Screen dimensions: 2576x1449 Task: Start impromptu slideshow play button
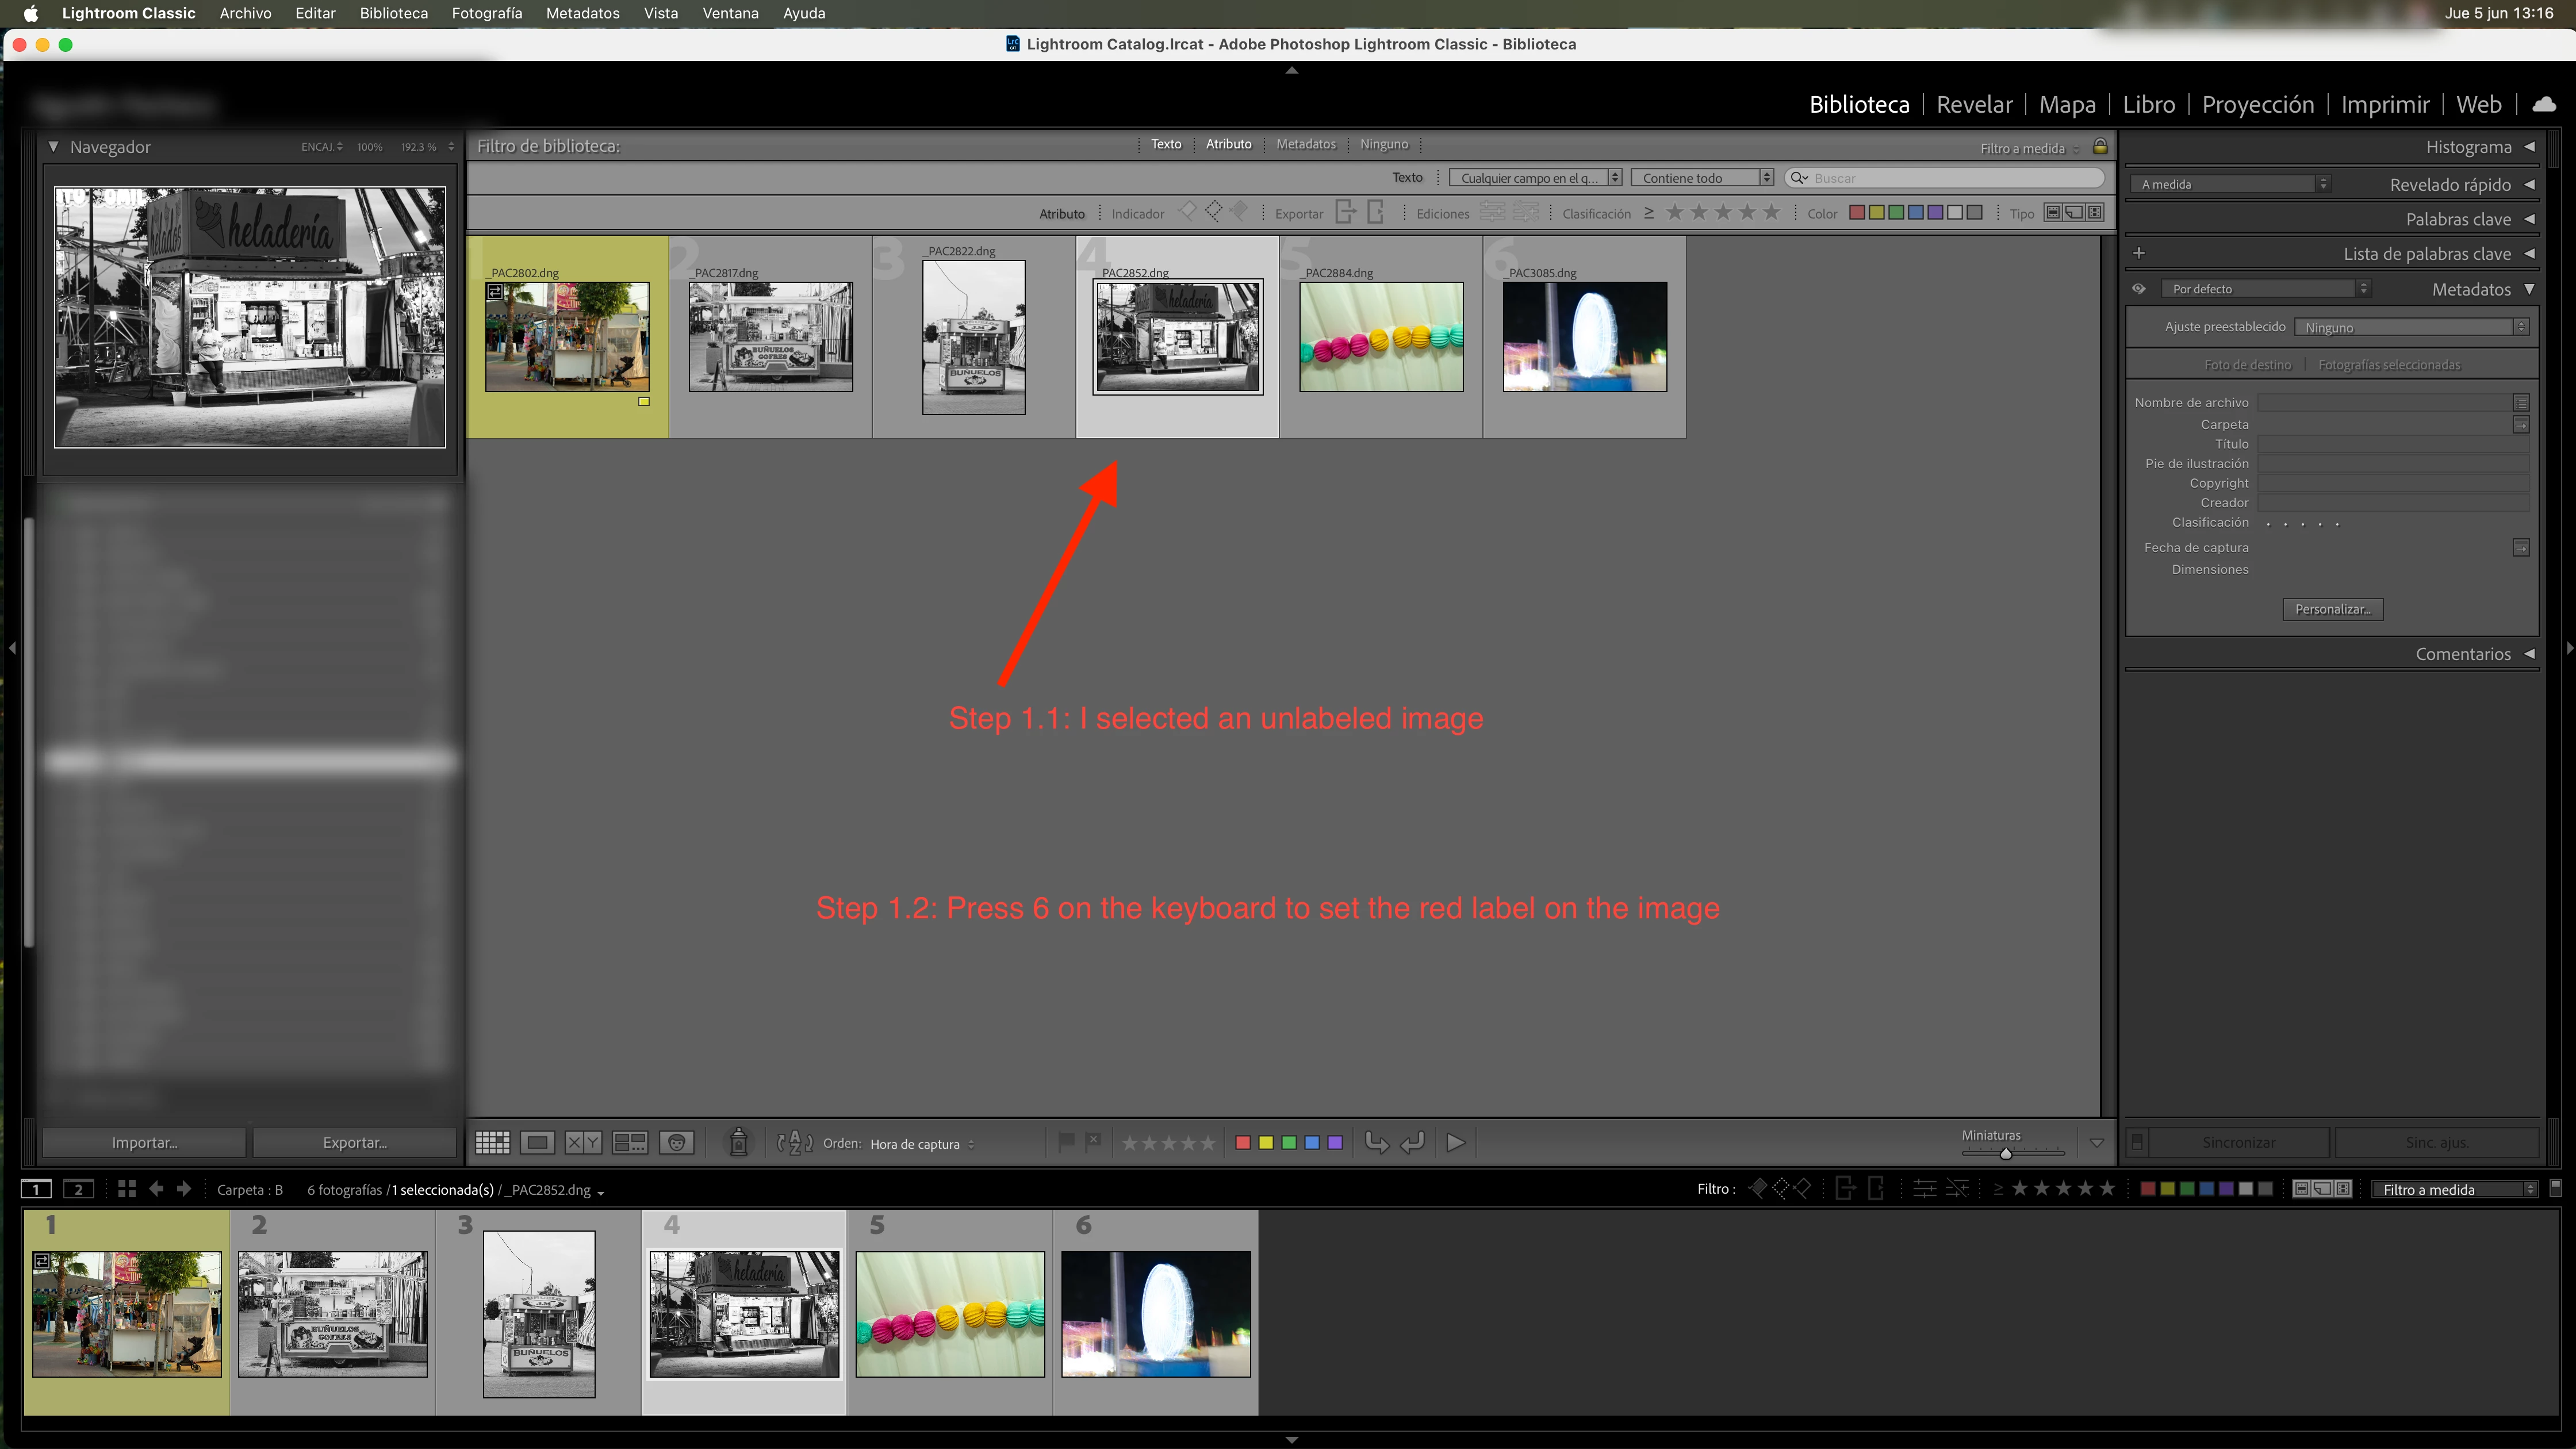click(1456, 1142)
